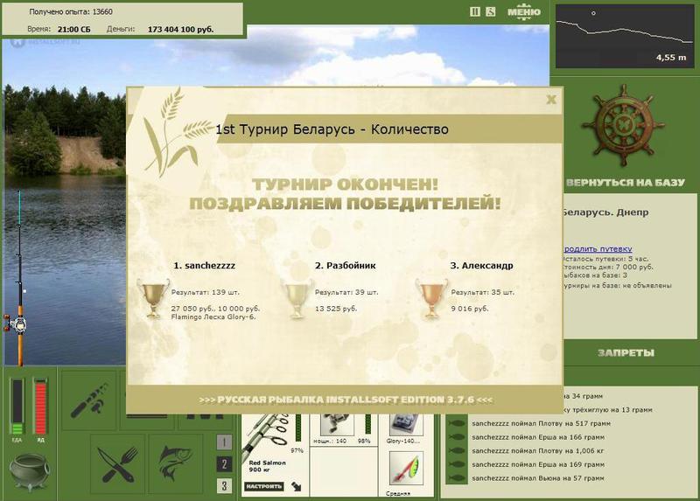
Task: Click the rod condition bar at 97%
Action: click(x=298, y=428)
